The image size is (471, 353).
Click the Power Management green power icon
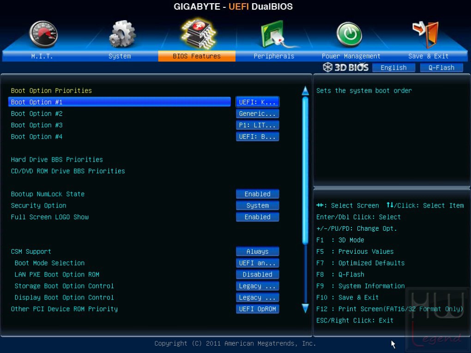tap(349, 34)
